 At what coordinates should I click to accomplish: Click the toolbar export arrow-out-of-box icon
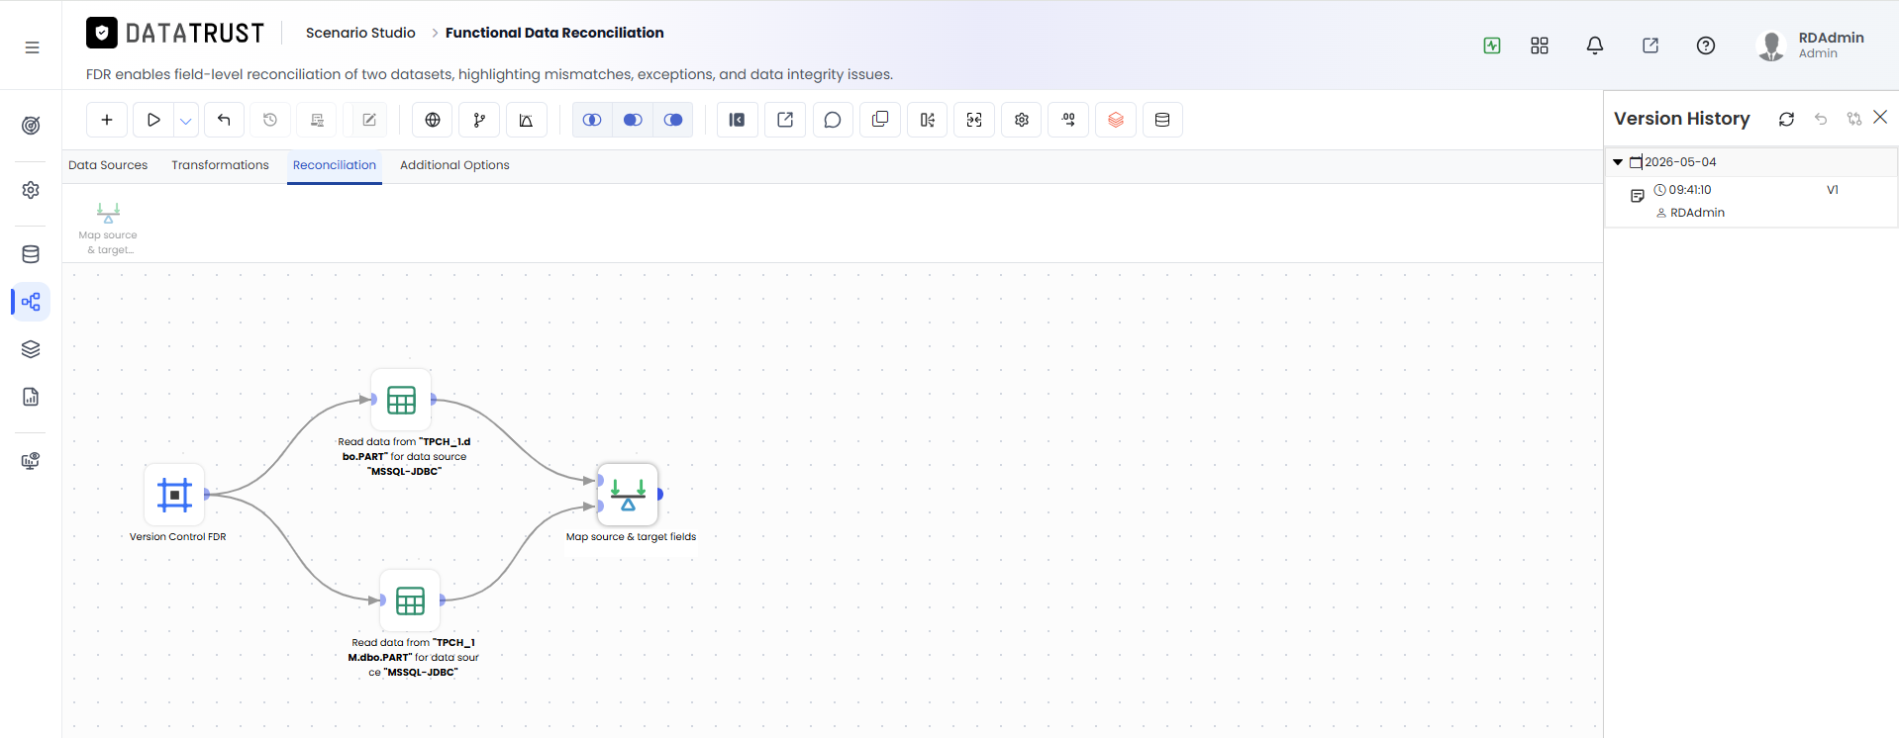tap(785, 120)
